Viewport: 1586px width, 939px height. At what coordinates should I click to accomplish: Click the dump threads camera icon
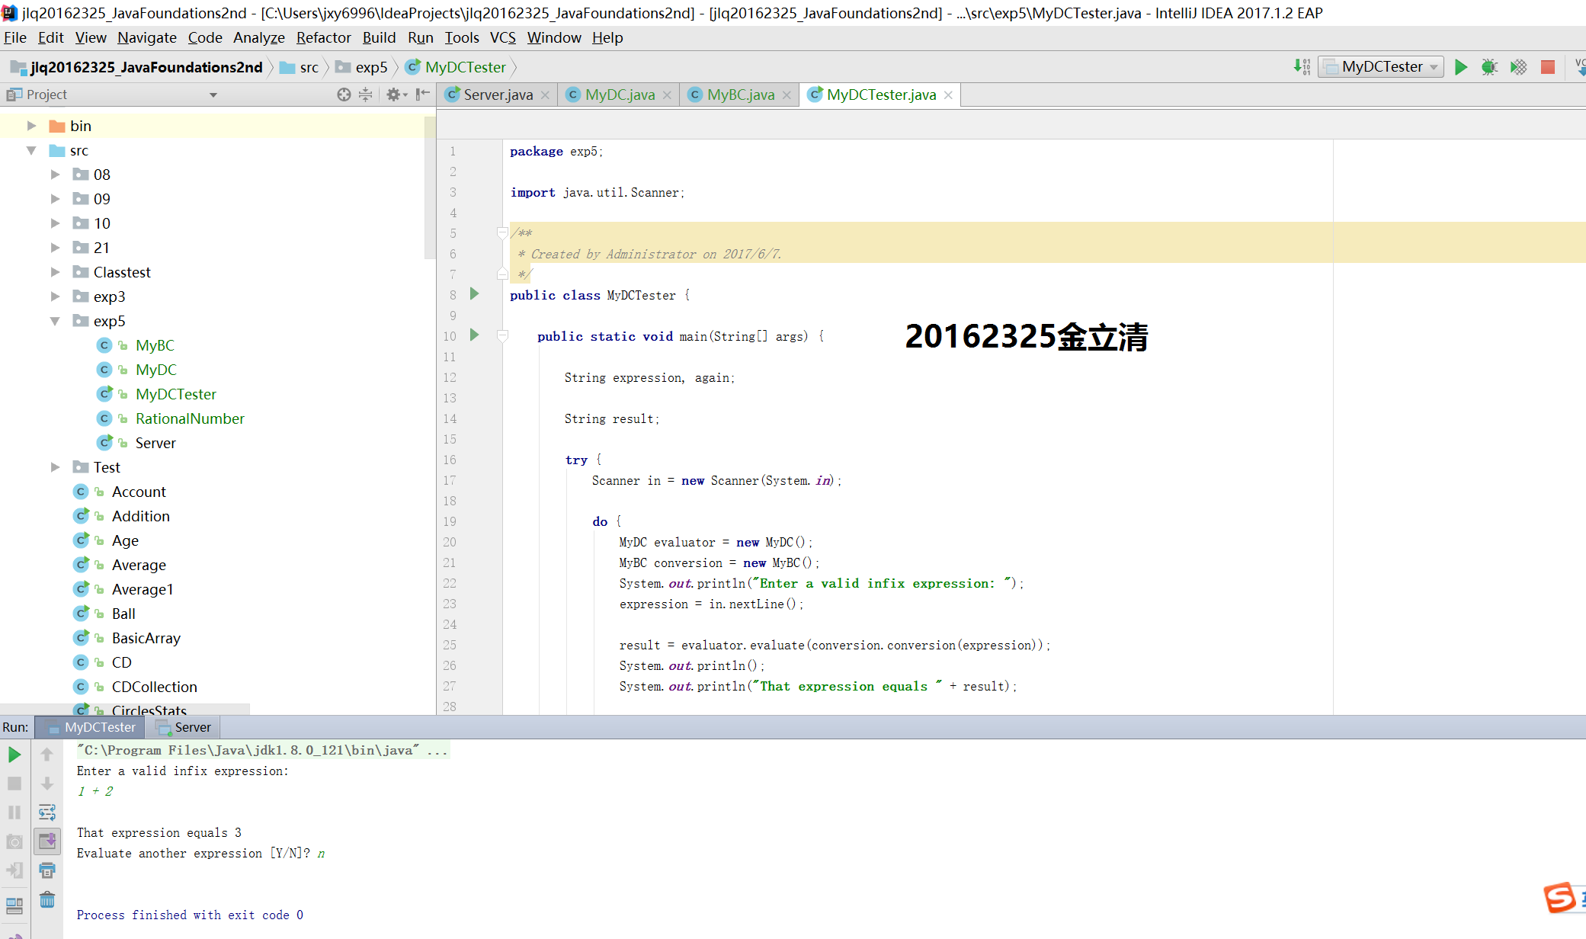(14, 841)
